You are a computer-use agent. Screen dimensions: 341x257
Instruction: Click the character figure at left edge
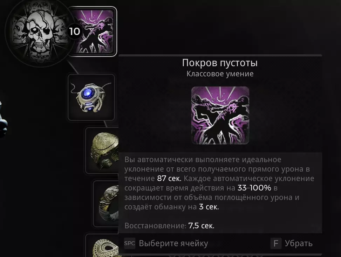3,119
